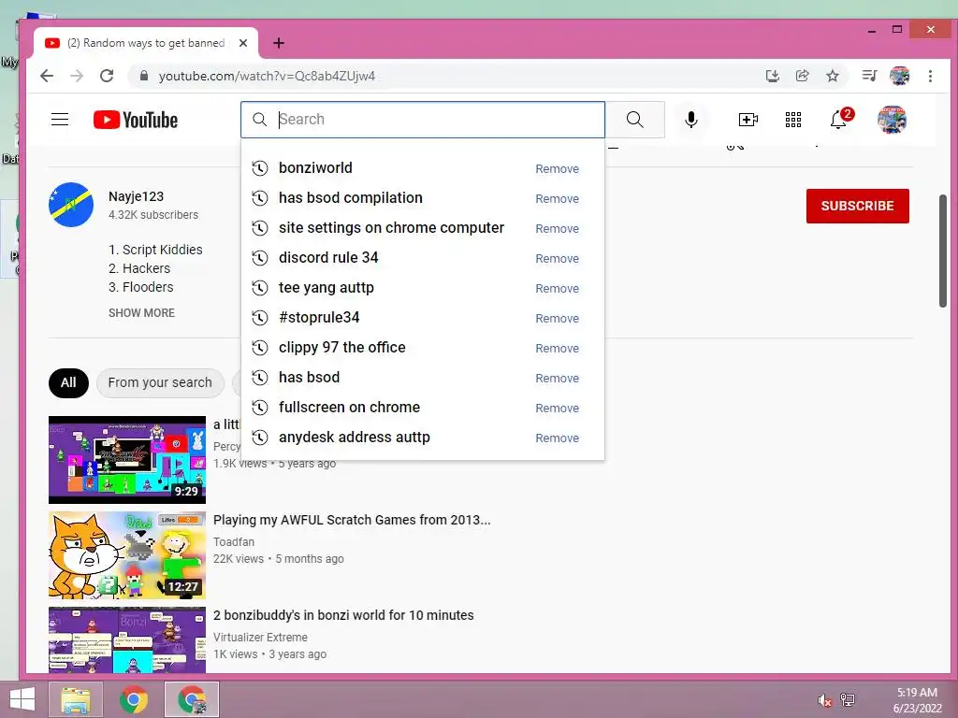Viewport: 958px width, 718px height.
Task: Remove #stoprule34 from history
Action: 558,319
